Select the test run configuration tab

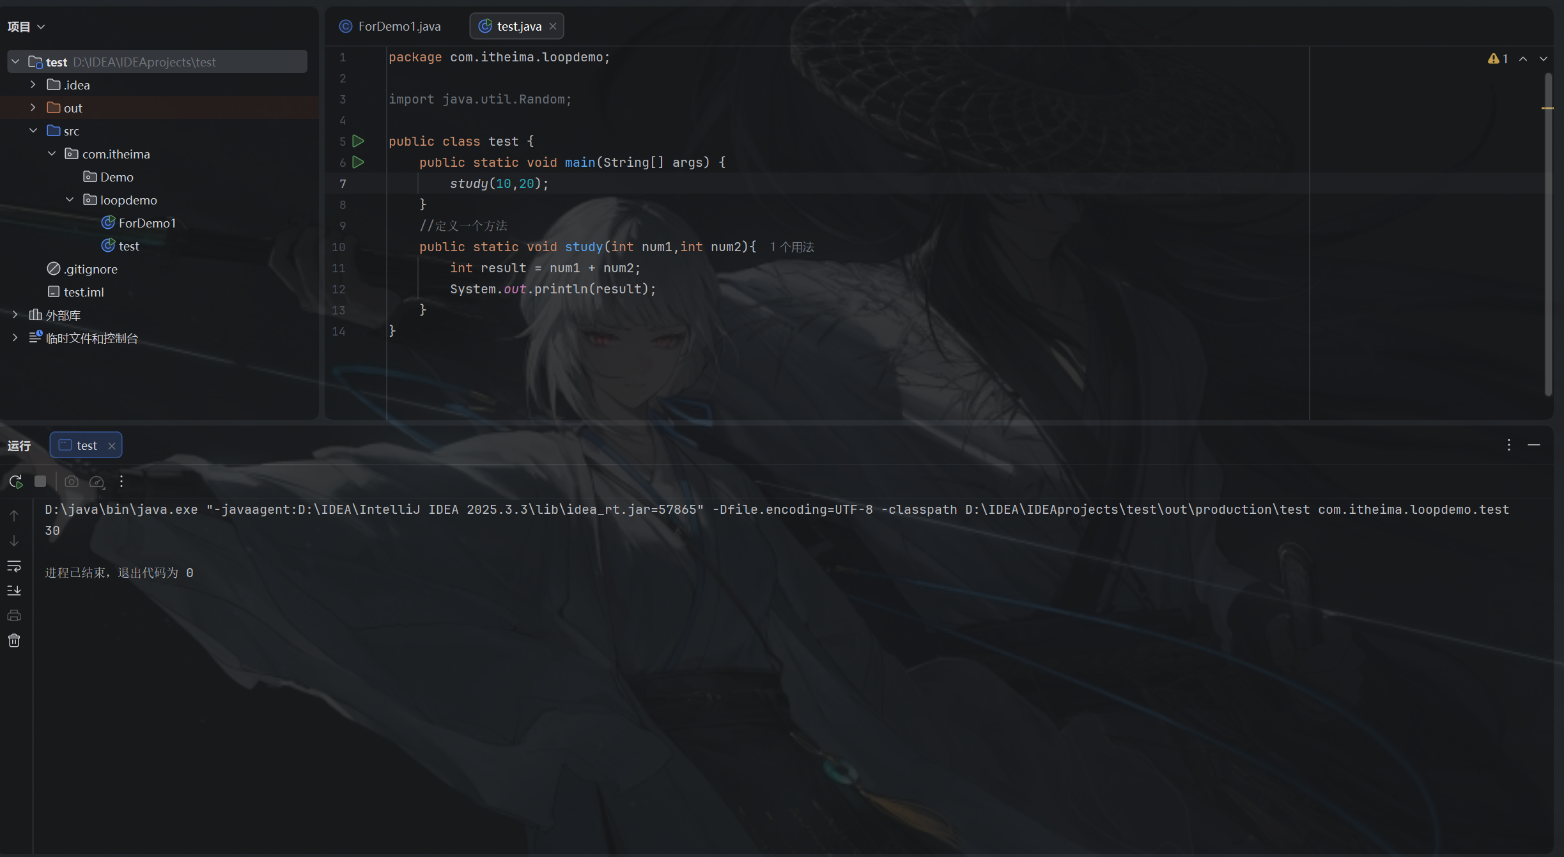point(86,445)
